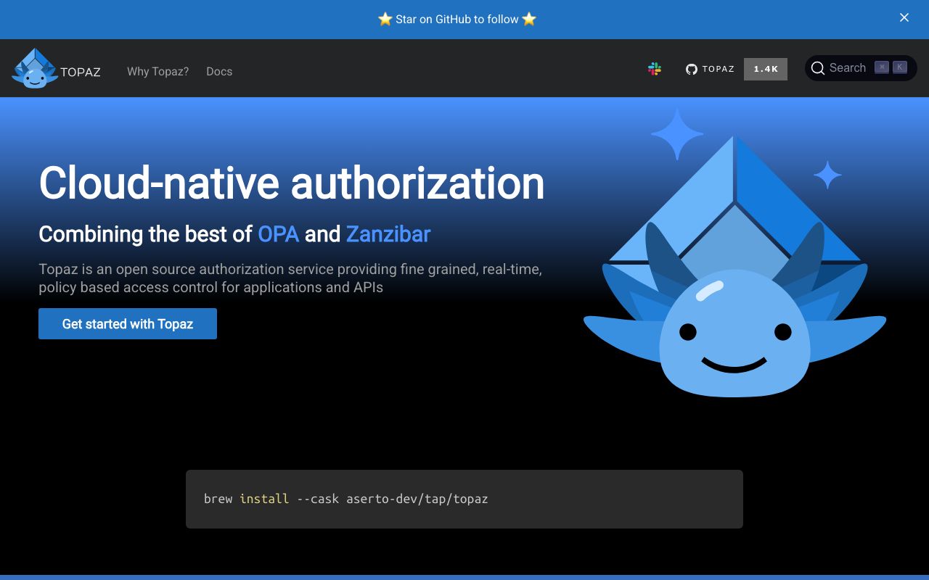Viewport: 929px width, 580px height.
Task: Click Get started with Topaz button
Action: coord(128,323)
